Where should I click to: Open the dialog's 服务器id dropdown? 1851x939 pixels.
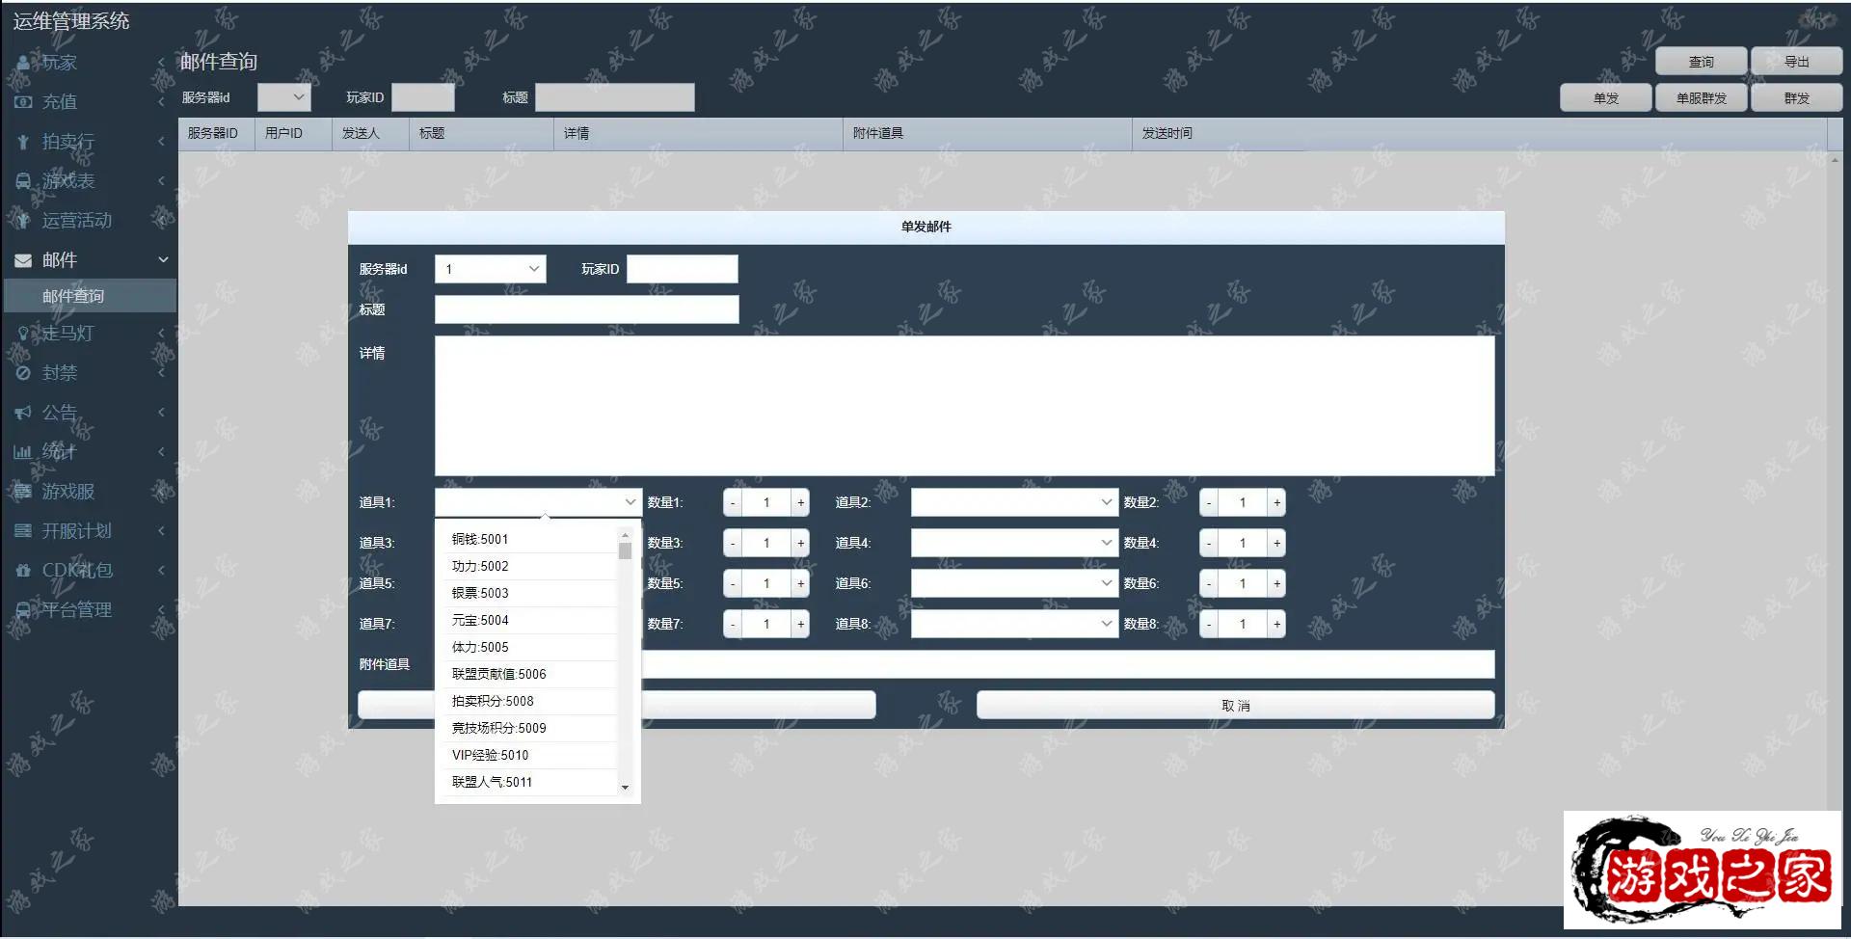click(490, 270)
